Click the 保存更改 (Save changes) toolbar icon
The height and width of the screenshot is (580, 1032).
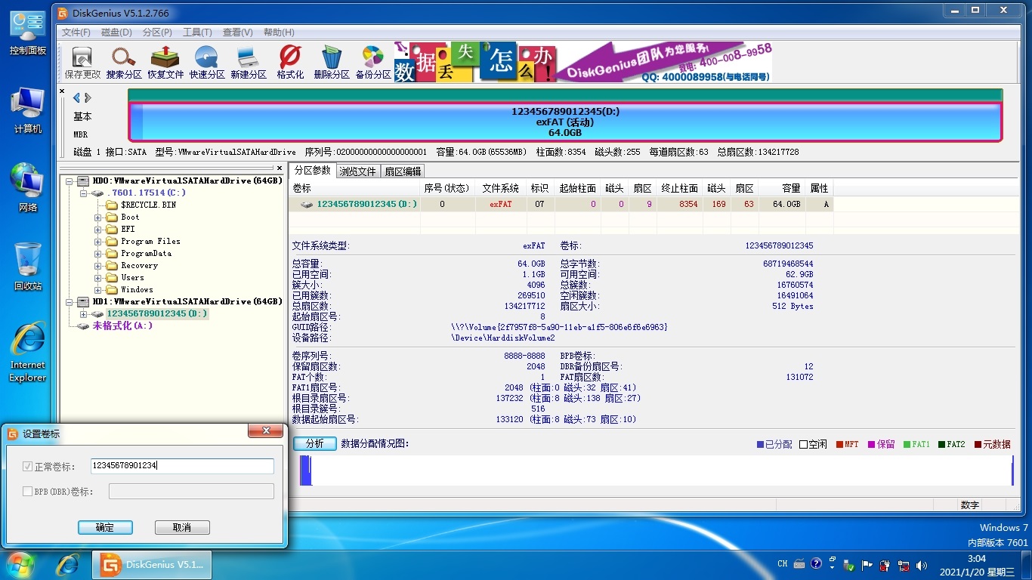point(82,62)
